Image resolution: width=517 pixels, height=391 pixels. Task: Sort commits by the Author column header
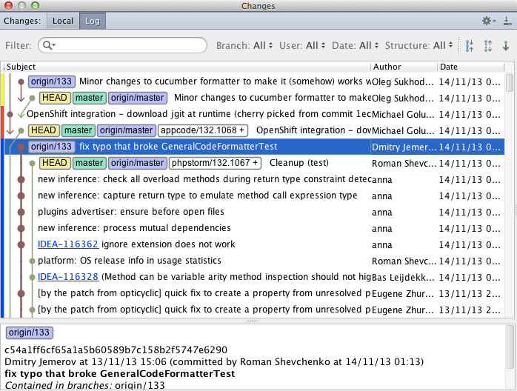[x=404, y=67]
